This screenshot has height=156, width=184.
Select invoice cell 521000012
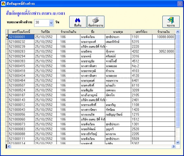click(21, 105)
